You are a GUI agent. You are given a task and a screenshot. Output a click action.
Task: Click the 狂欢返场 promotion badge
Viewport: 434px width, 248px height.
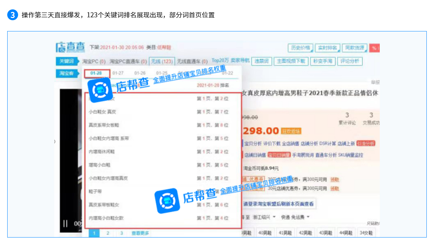coord(292,131)
